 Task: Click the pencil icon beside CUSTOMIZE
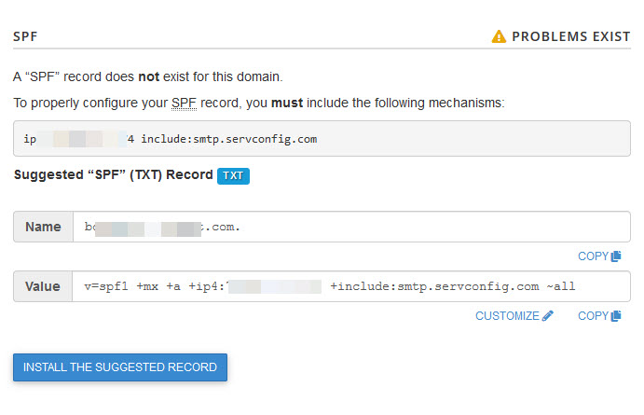point(548,316)
